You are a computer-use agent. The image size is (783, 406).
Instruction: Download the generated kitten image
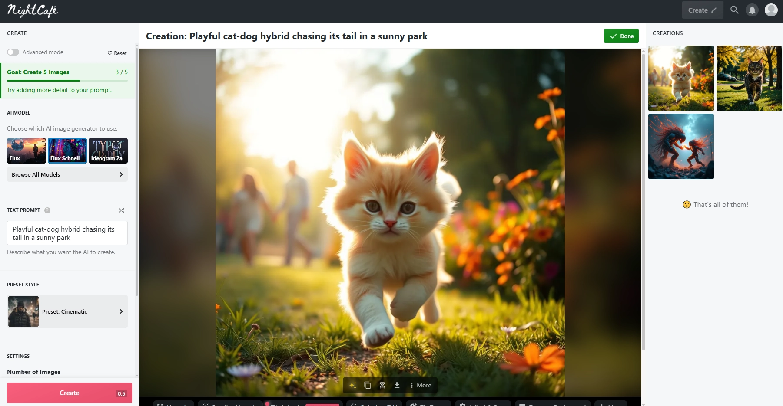[397, 385]
